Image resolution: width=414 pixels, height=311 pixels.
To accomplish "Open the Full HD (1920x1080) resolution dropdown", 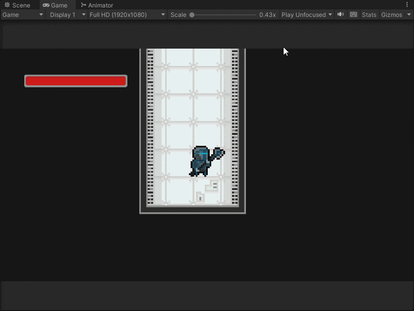I will [x=127, y=15].
